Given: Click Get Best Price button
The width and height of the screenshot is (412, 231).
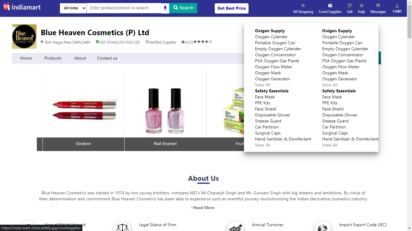Looking at the screenshot, I should 232,8.
